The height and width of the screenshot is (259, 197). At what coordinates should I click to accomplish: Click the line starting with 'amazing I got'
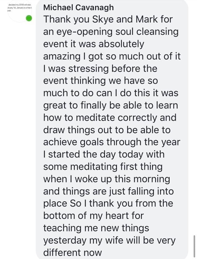[x=112, y=56]
